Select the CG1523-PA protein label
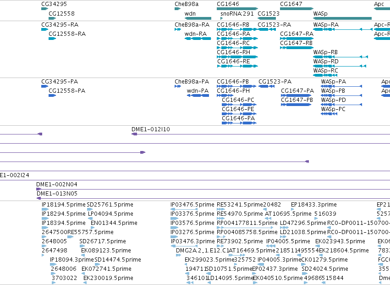The width and height of the screenshot is (390, 285). (275, 82)
